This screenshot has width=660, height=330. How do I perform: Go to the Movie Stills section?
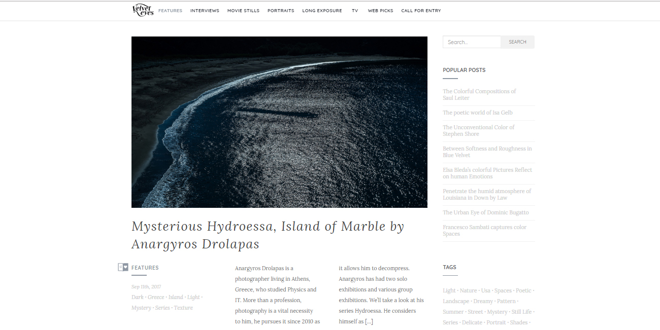coord(243,11)
